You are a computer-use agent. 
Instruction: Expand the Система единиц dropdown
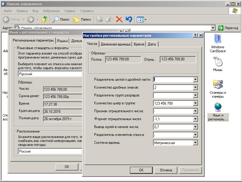[x=195, y=143]
